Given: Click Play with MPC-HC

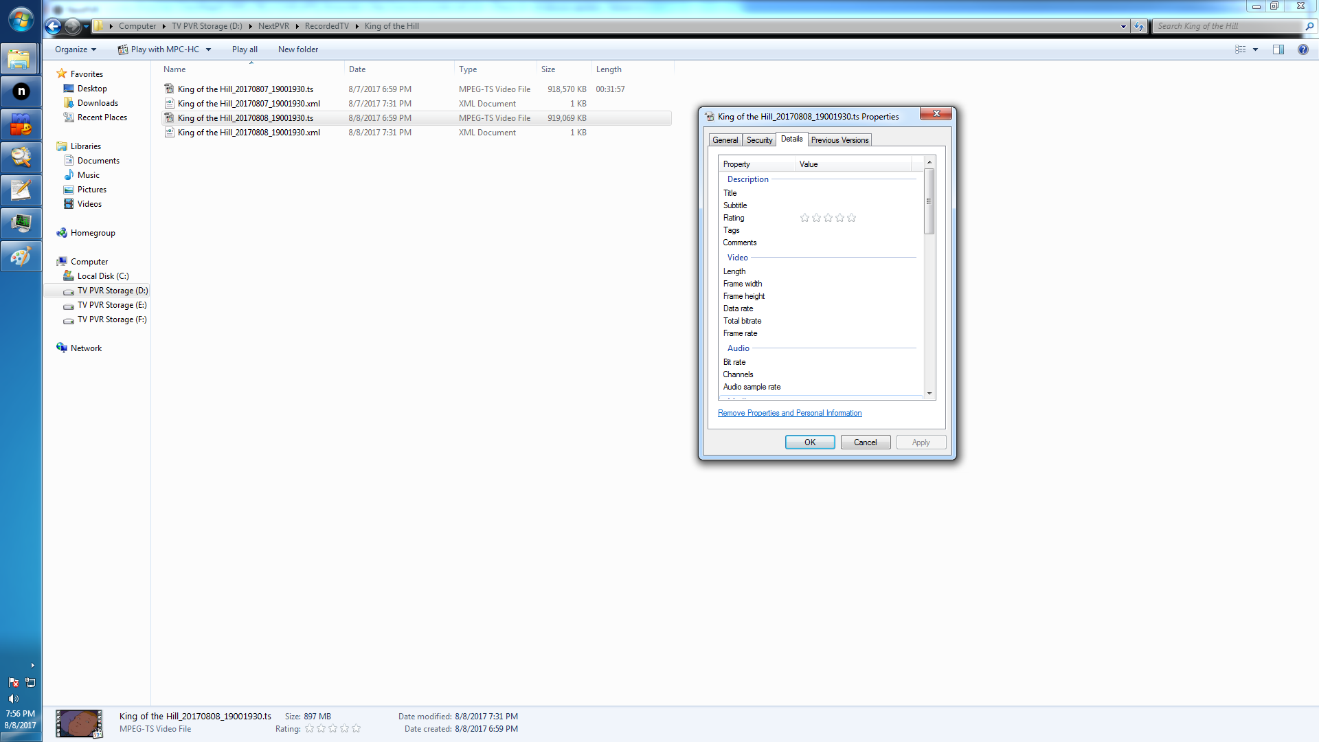Looking at the screenshot, I should click(158, 49).
